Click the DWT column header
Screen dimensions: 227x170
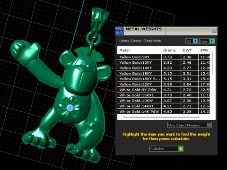tap(187, 50)
